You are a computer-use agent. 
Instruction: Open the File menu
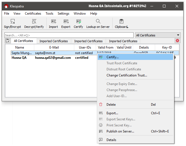click(7, 14)
